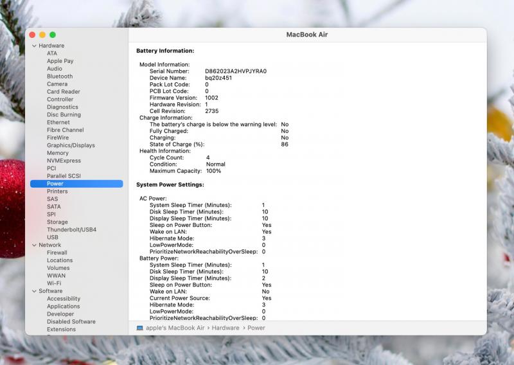This screenshot has width=514, height=365.
Task: Select Extensions under Software
Action: point(61,329)
